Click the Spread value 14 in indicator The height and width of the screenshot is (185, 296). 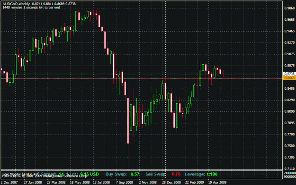[61, 174]
